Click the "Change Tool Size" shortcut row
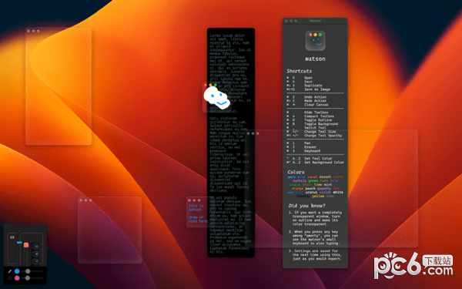Screen dimensions: 462x289 coord(311,132)
